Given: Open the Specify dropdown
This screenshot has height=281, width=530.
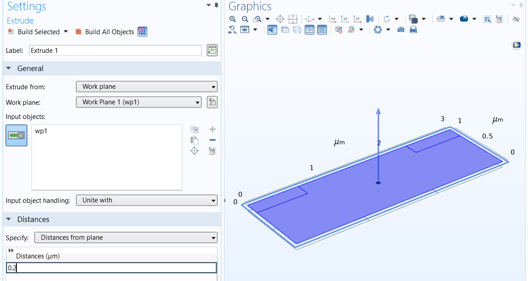Looking at the screenshot, I should pos(126,237).
